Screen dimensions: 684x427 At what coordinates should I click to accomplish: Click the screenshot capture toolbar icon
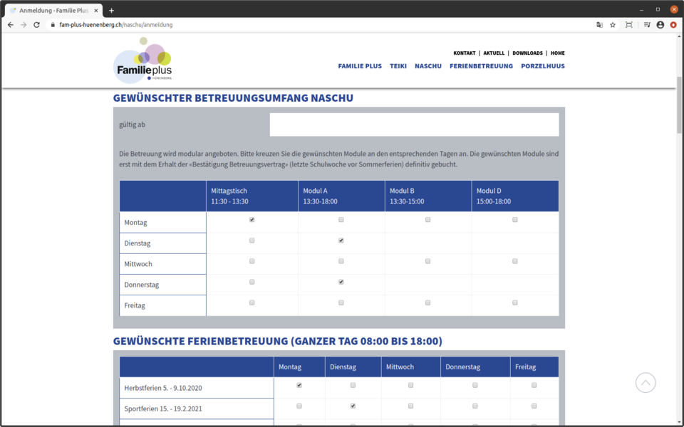(x=628, y=25)
